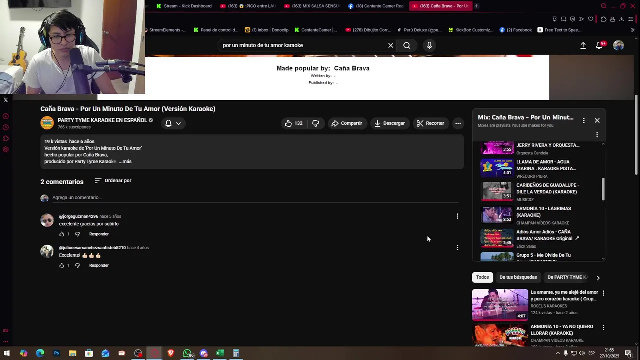The width and height of the screenshot is (640, 360).
Task: Open the browser snapshot tool icon
Action: click(563, 19)
